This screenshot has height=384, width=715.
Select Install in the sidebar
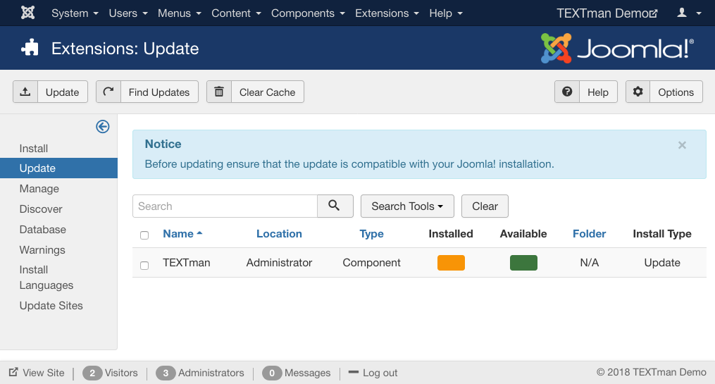click(x=34, y=148)
